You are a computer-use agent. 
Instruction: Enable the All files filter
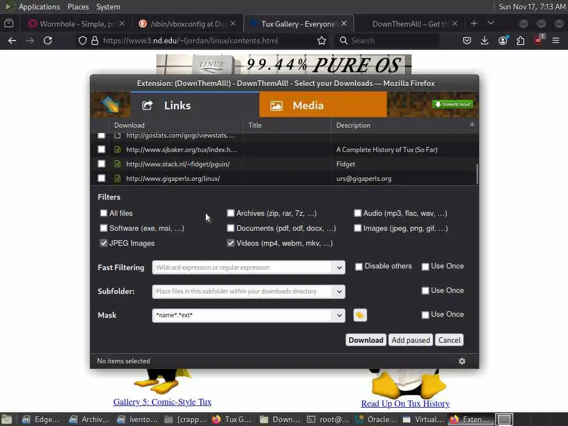coord(104,213)
